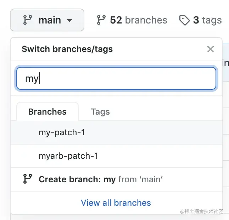Switch to the Tags tab
Image resolution: width=229 pixels, height=220 pixels.
[x=100, y=112]
